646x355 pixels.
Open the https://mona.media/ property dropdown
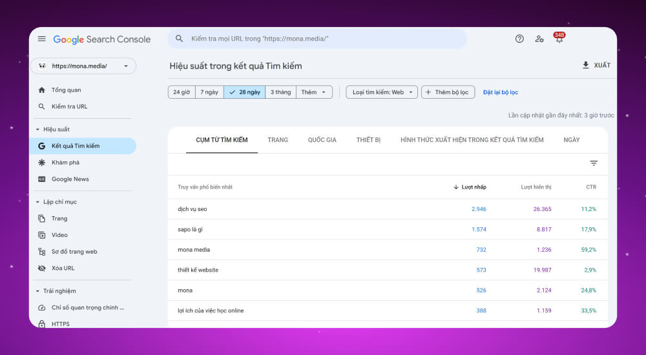pyautogui.click(x=83, y=66)
